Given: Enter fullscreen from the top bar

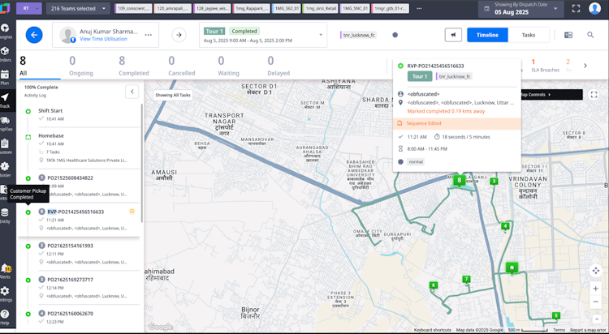Looking at the screenshot, I should pyautogui.click(x=576, y=9).
